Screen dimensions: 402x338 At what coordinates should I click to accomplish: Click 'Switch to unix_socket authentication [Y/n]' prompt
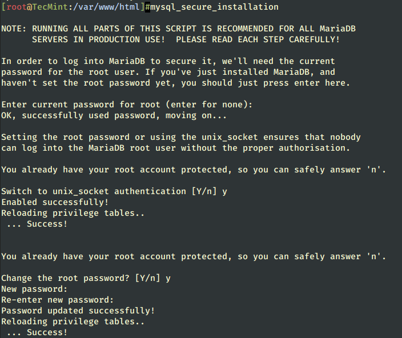[109, 191]
